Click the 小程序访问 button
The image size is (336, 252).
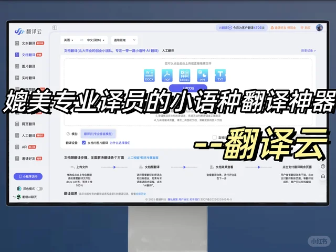pyautogui.click(x=28, y=176)
